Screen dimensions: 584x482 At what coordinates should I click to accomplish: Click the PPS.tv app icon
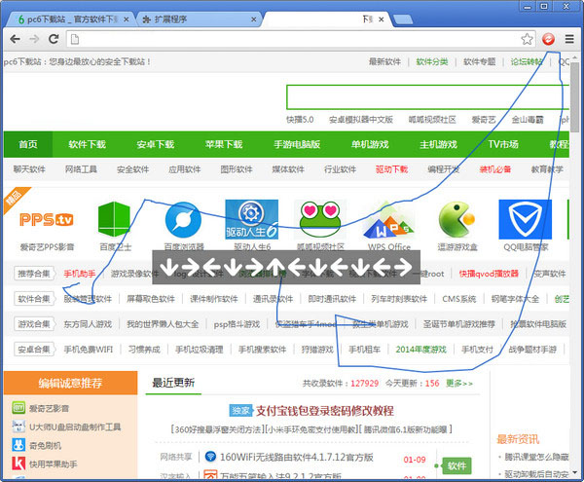pos(46,219)
